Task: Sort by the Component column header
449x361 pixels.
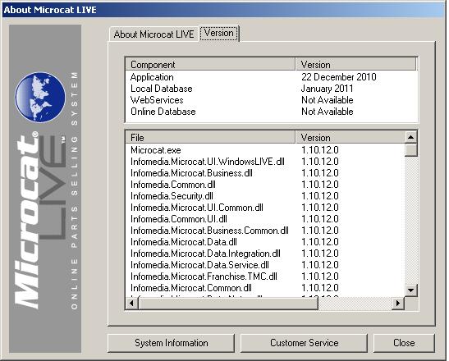Action: (210, 65)
